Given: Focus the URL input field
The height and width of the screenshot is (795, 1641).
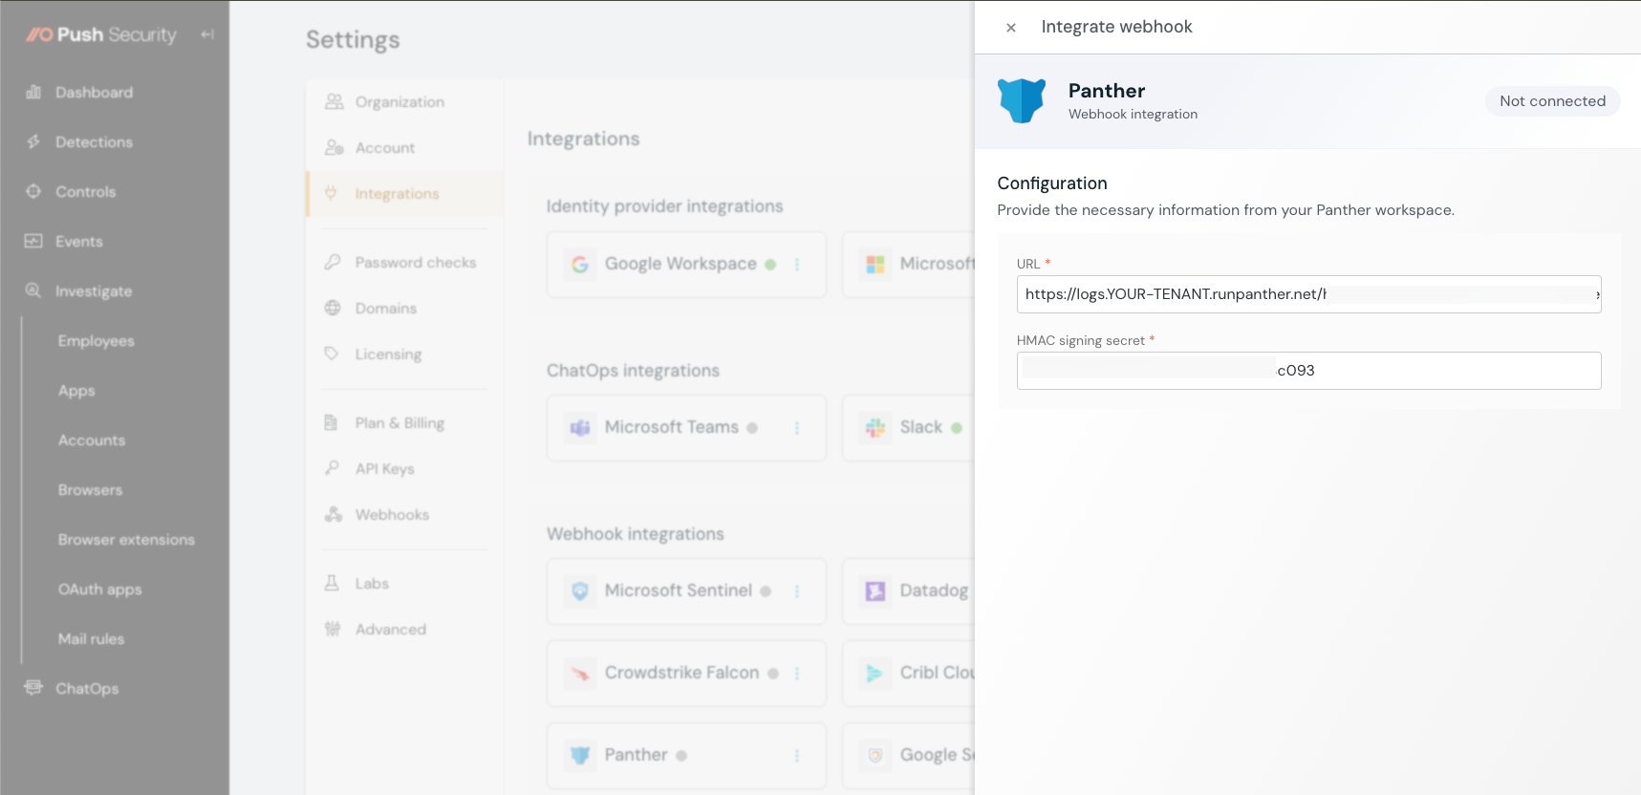Looking at the screenshot, I should (1308, 294).
